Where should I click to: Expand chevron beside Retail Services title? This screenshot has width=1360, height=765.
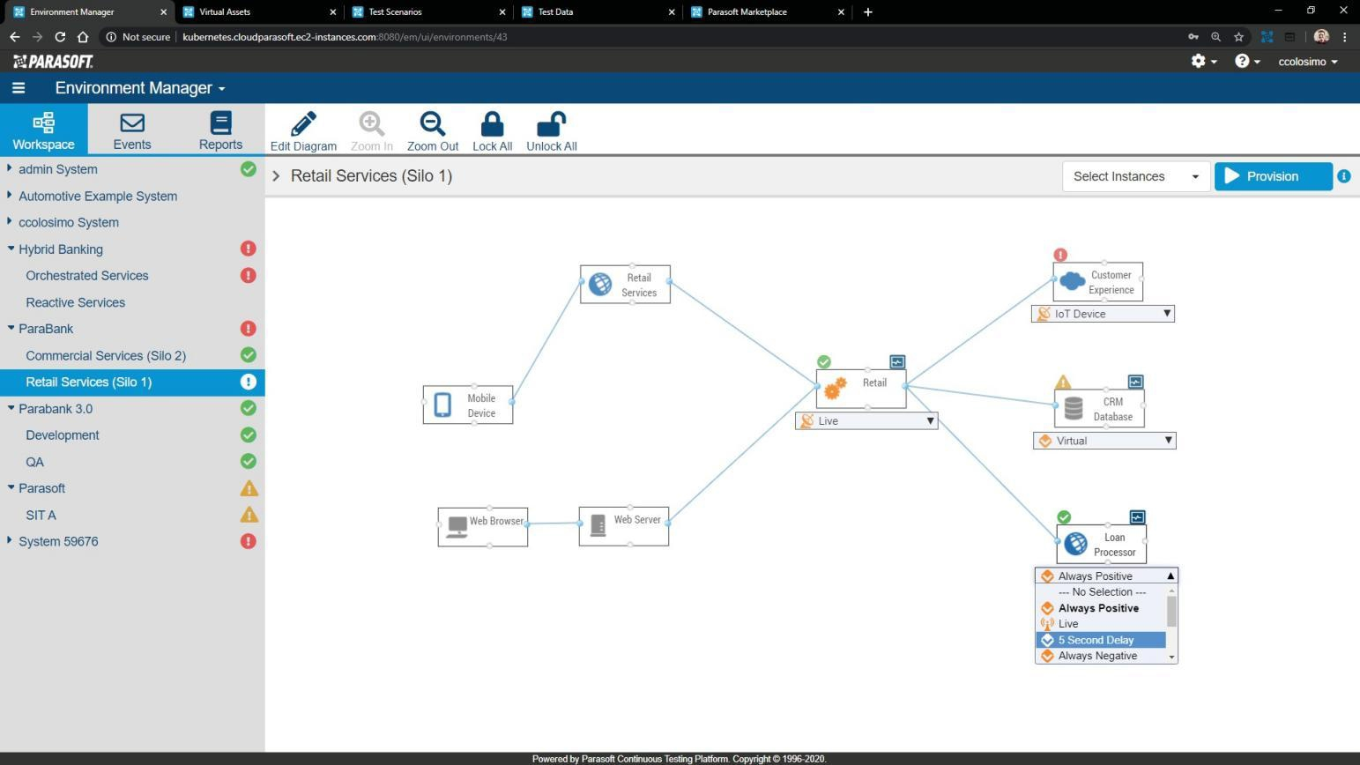[276, 176]
